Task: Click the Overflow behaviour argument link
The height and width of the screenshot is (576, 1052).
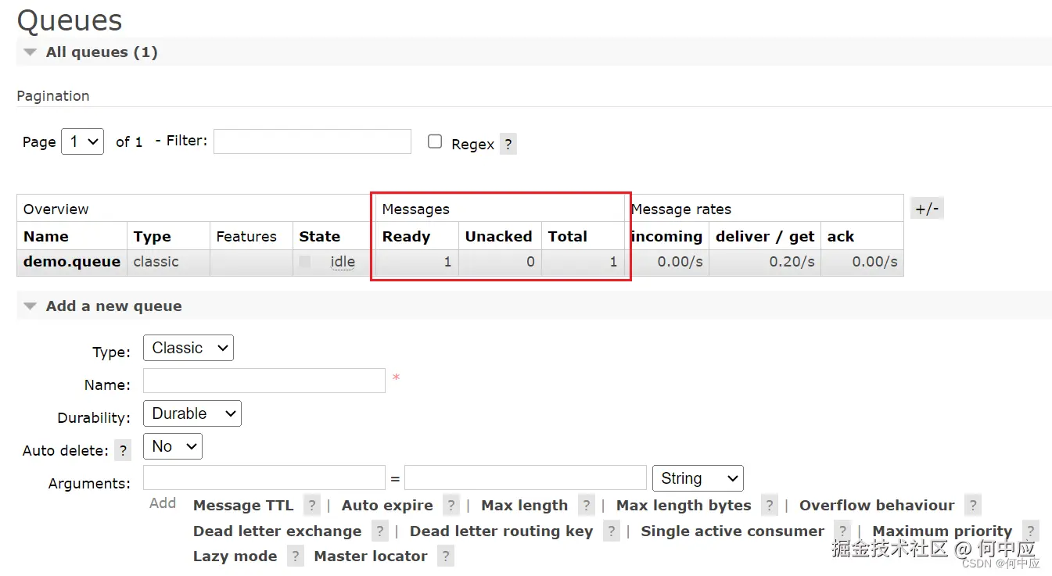Action: point(877,506)
